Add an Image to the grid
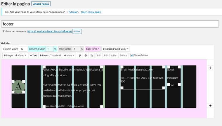This screenshot has height=126, width=222. (x=8, y=55)
